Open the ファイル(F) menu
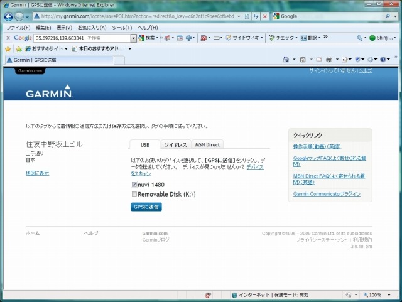 click(18, 28)
